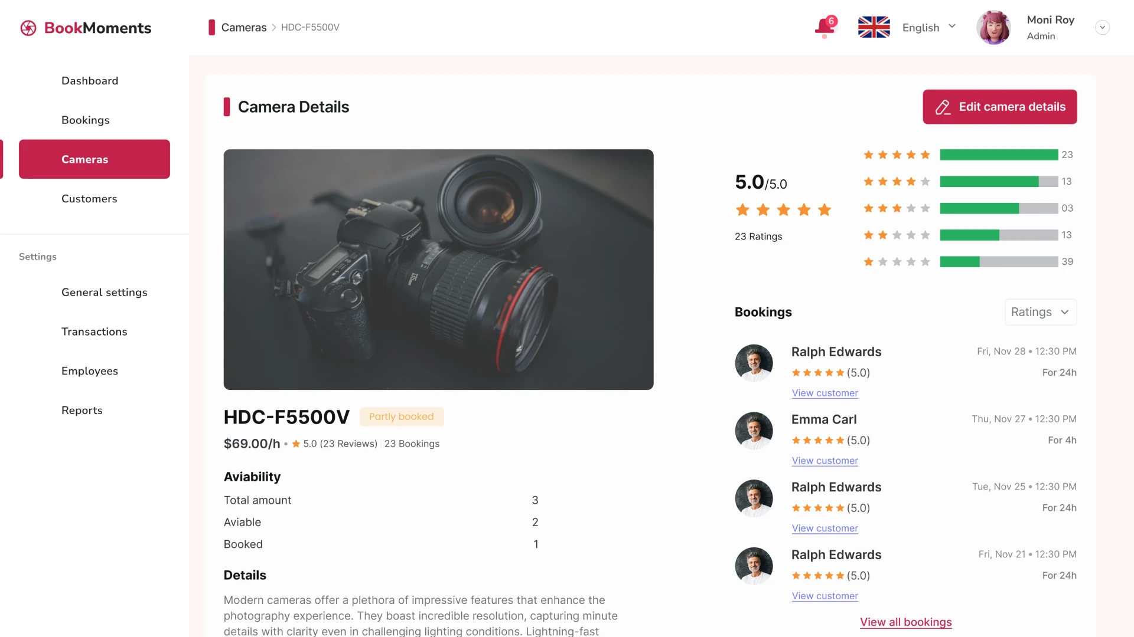
Task: Open the Ratings sort dropdown in Bookings
Action: point(1040,312)
